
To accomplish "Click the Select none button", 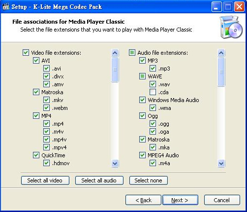I will 149,180.
